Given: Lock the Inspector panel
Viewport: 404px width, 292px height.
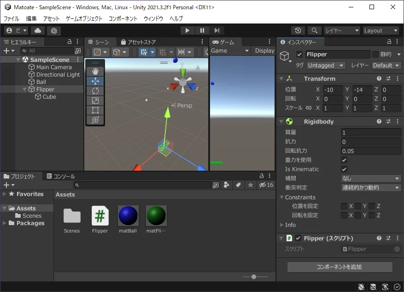Looking at the screenshot, I should click(389, 42).
